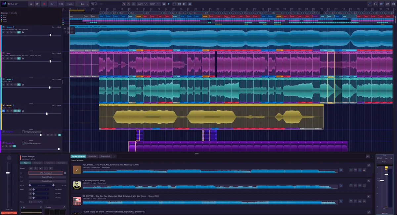This screenshot has height=215, width=397.
Task: Solo the Drums track with its S button
Action: pyautogui.click(x=7, y=32)
